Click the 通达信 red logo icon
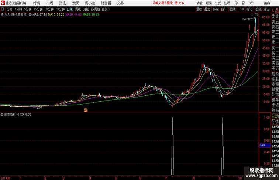This screenshot has height=180, width=279. click(x=3, y=3)
